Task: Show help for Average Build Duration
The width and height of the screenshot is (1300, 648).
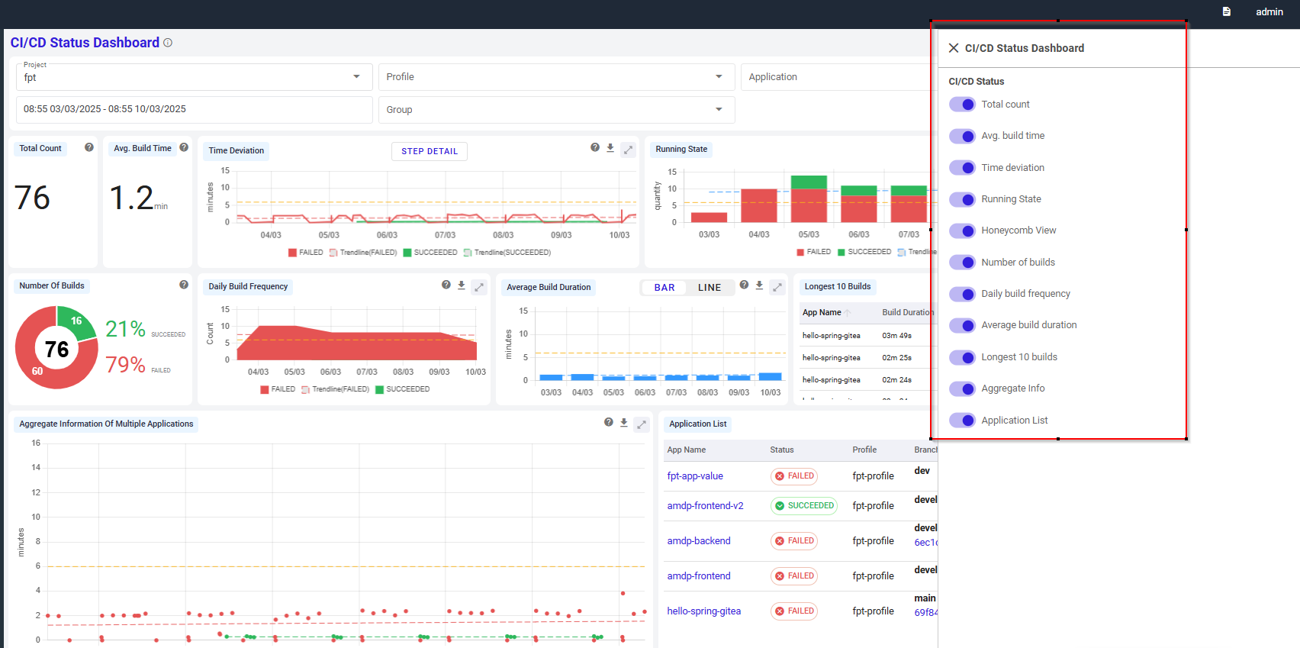Action: tap(744, 285)
